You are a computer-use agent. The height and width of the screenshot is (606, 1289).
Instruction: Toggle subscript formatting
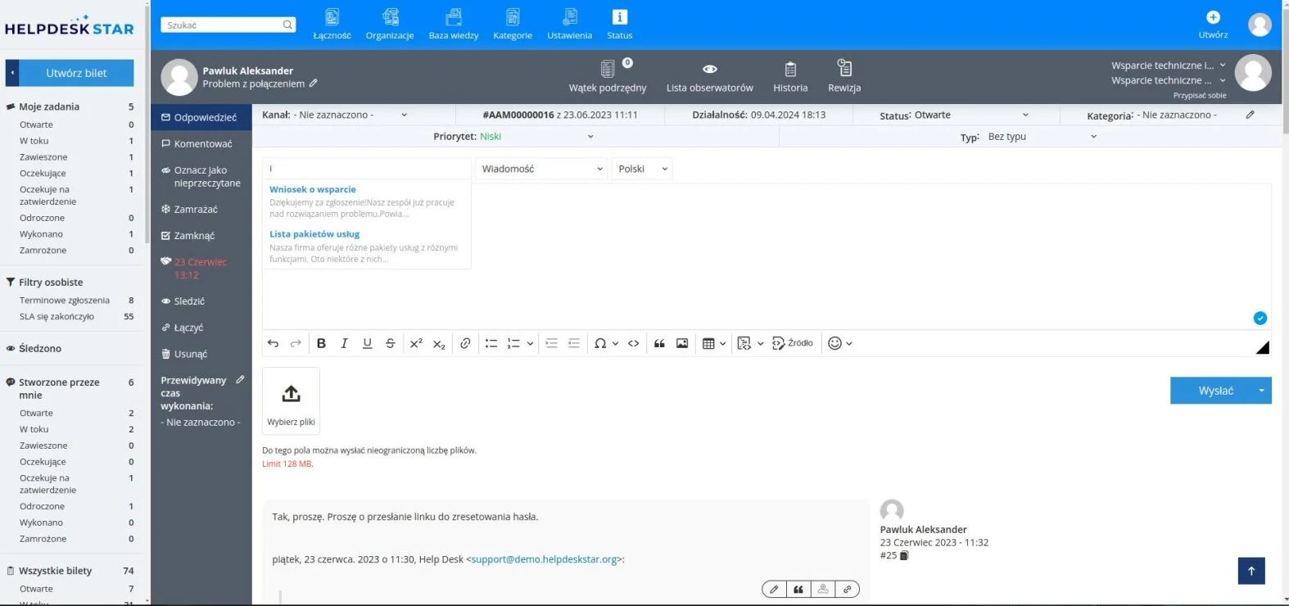pyautogui.click(x=439, y=343)
